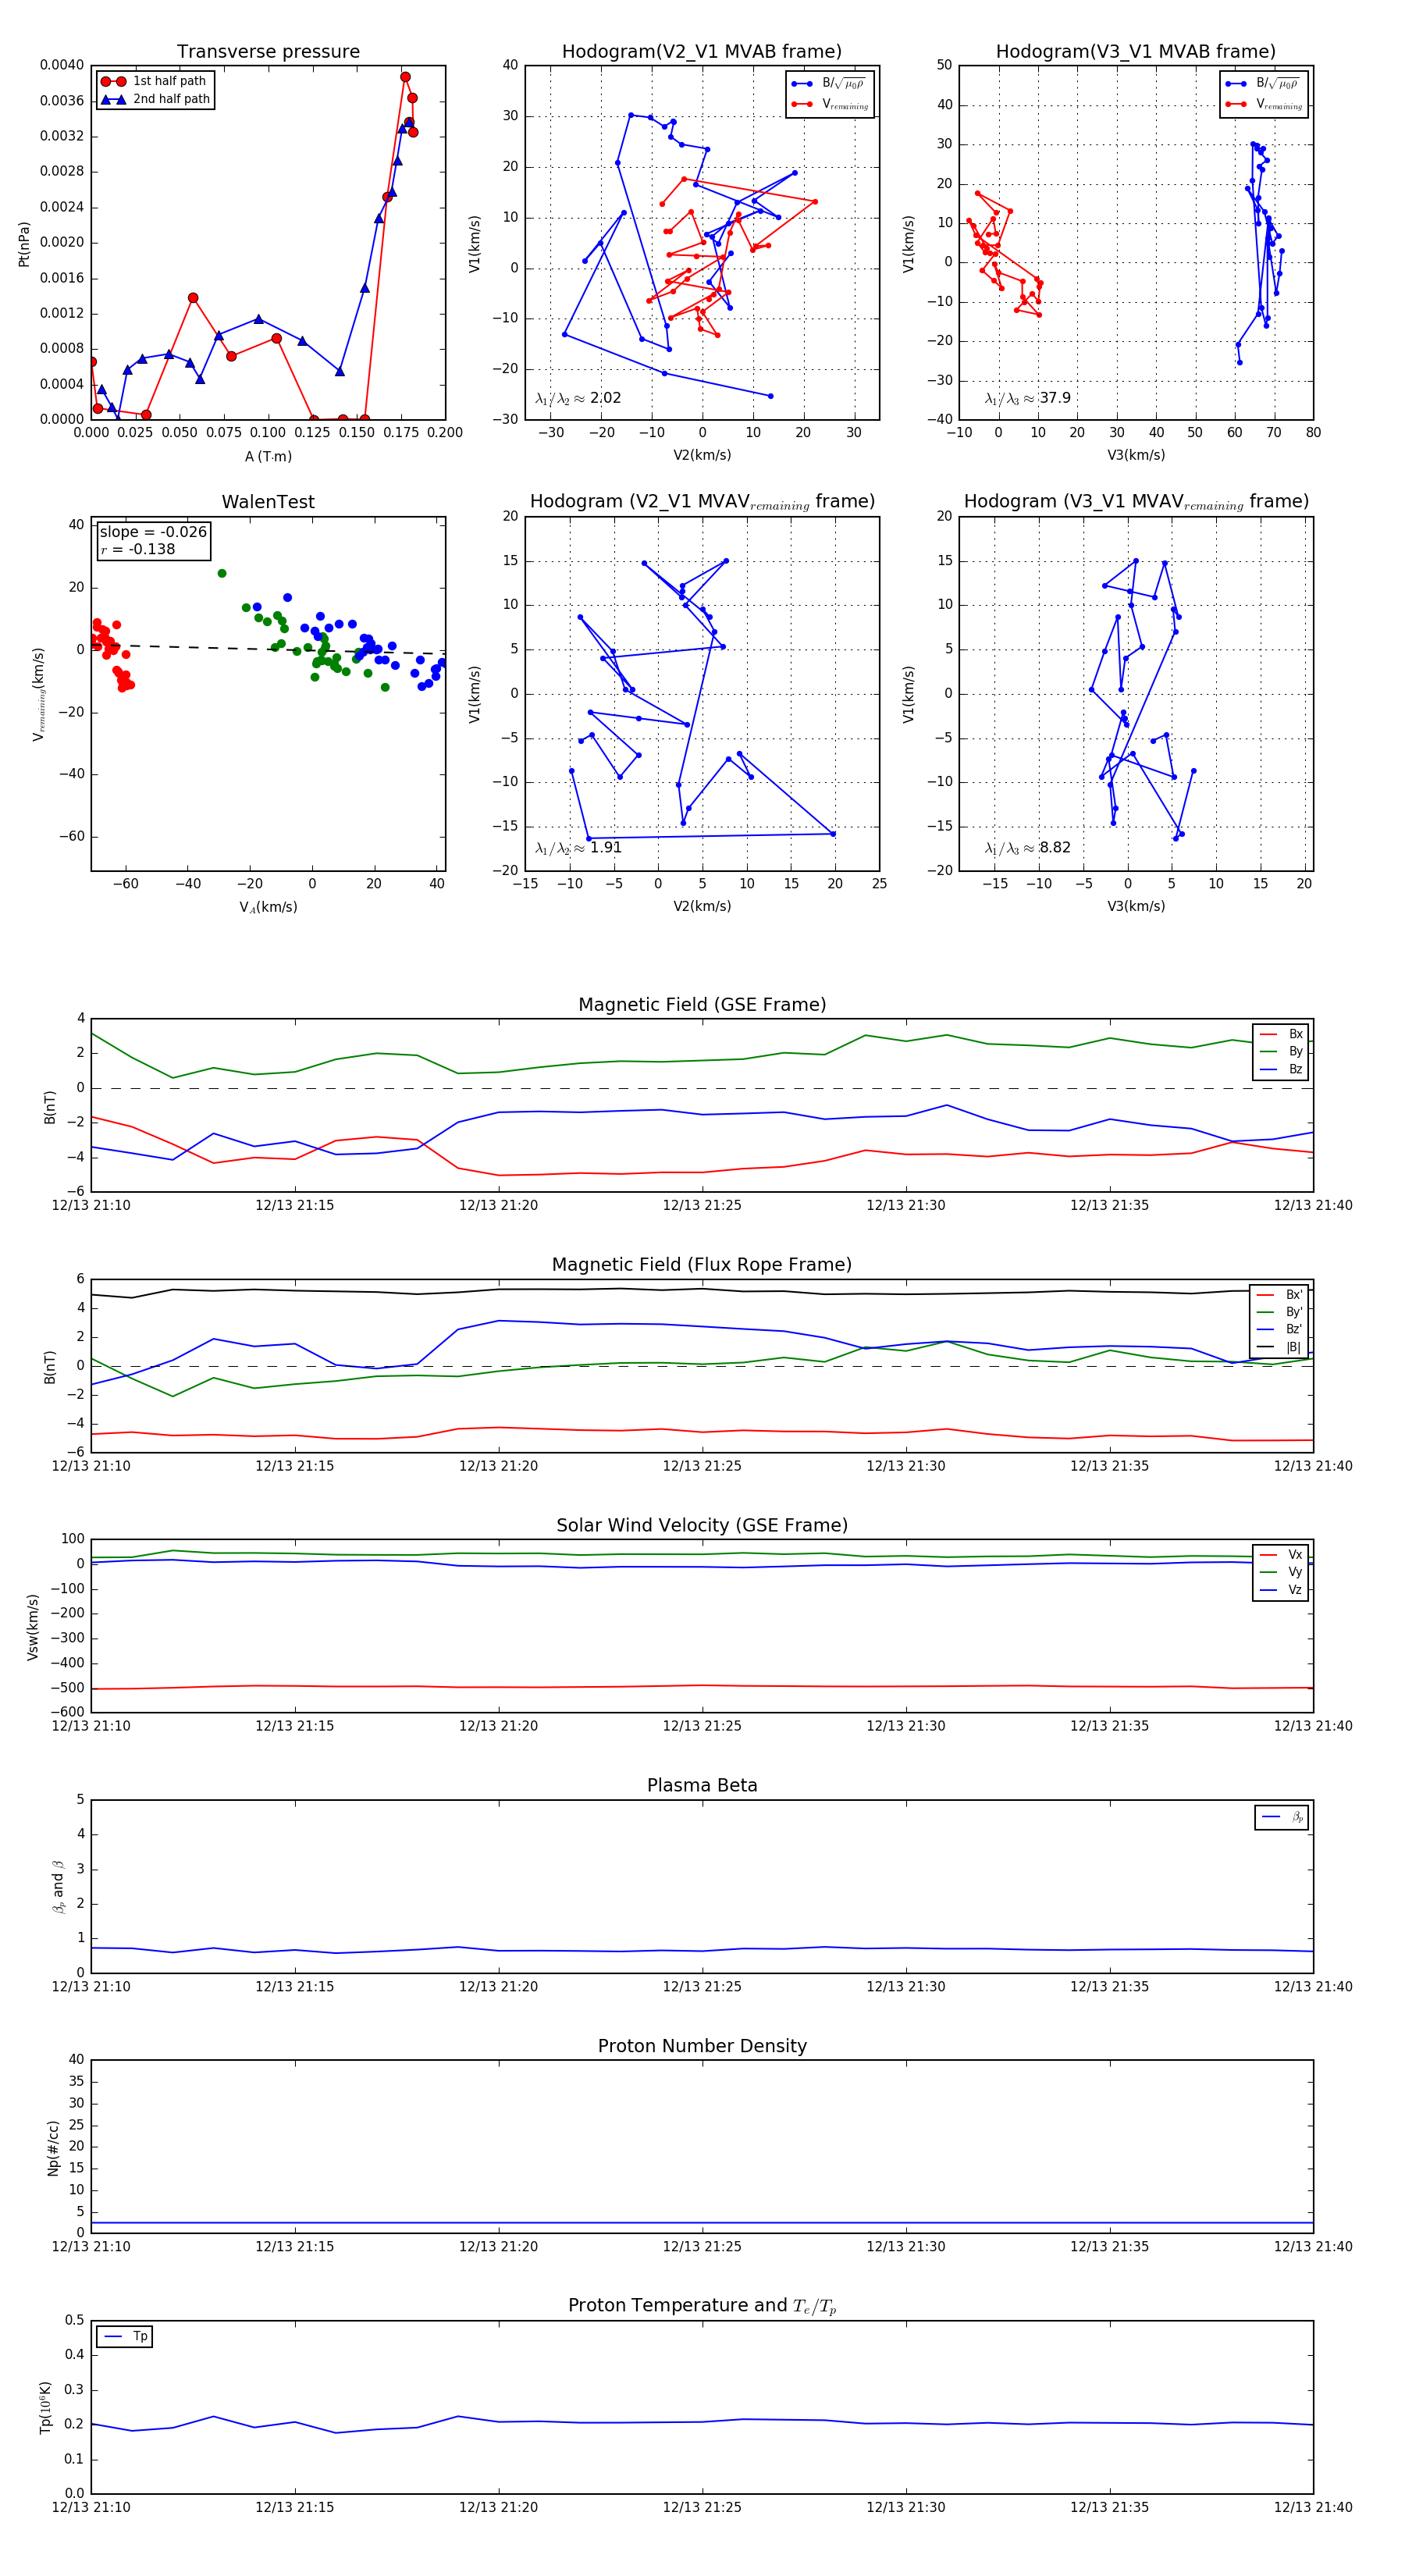The width and height of the screenshot is (1405, 2576).
Task: Click 'Proton Number Density' plot title
Action: coord(702,2046)
